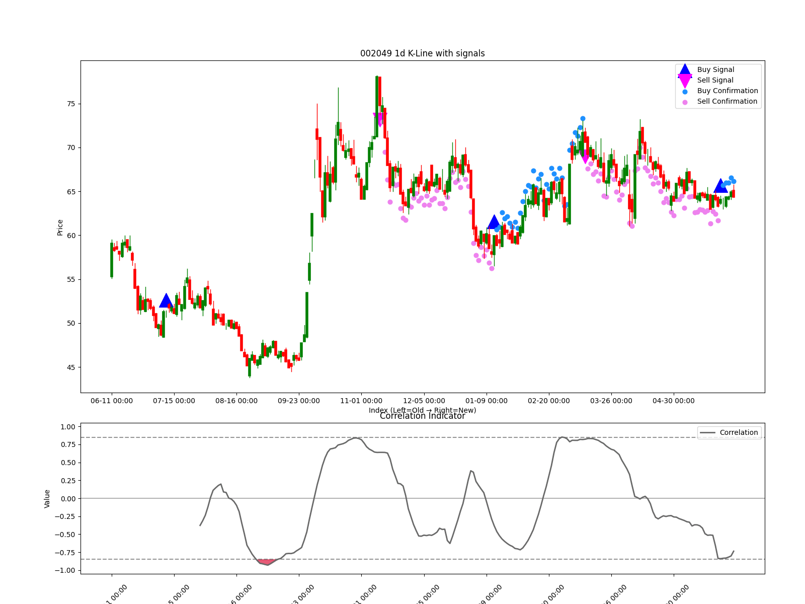Select the blue buy triangle near 07-15

tap(166, 301)
